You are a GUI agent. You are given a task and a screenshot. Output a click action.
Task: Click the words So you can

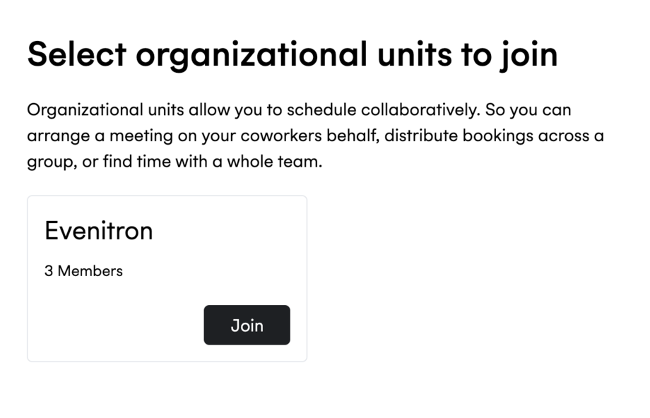[528, 110]
